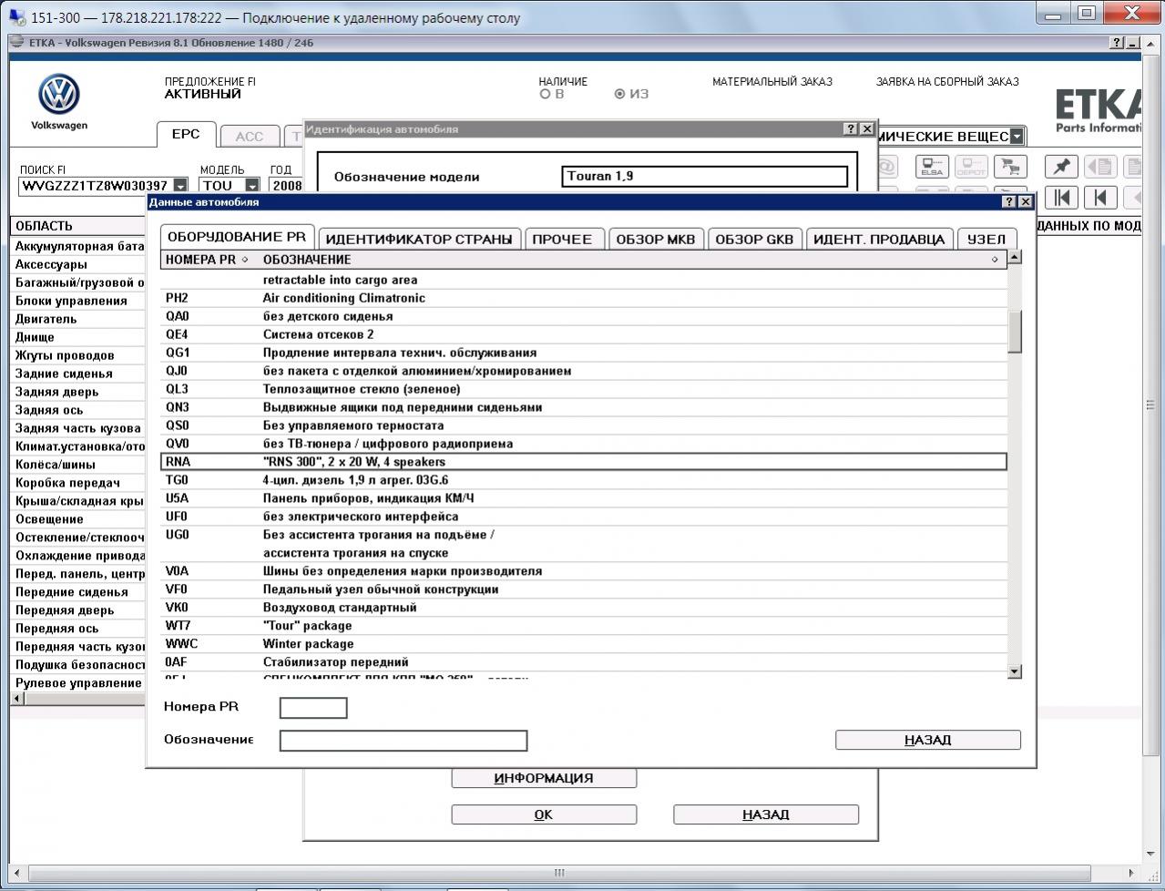Select the WWC Winter package row
This screenshot has width=1165, height=891.
point(583,644)
